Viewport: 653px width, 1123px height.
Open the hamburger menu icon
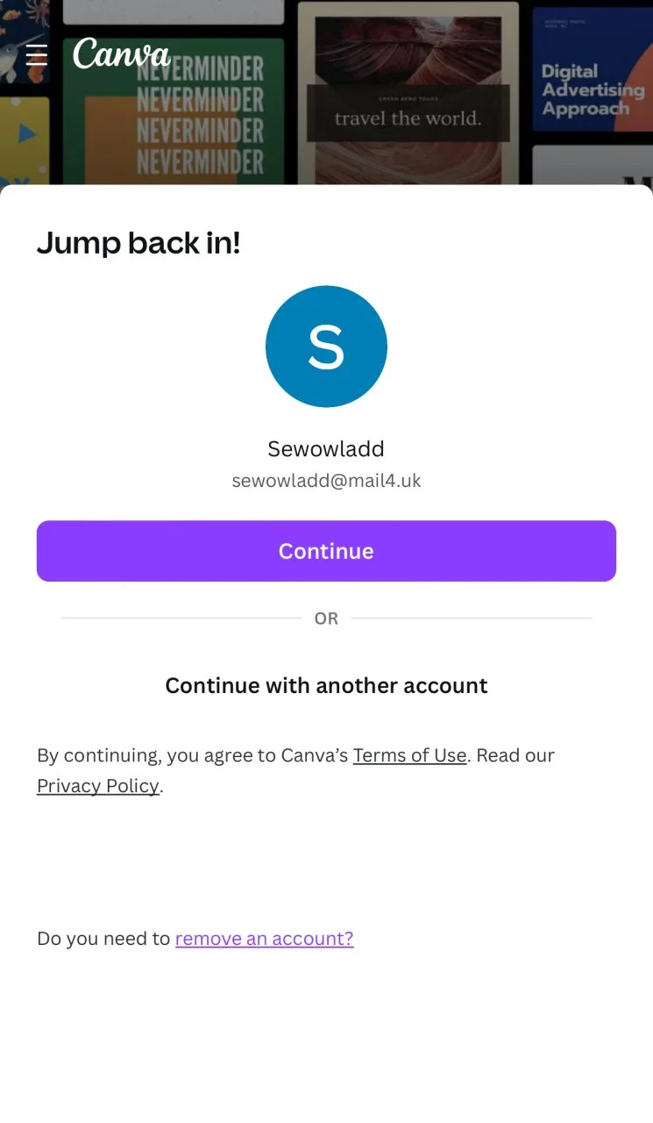click(x=36, y=55)
